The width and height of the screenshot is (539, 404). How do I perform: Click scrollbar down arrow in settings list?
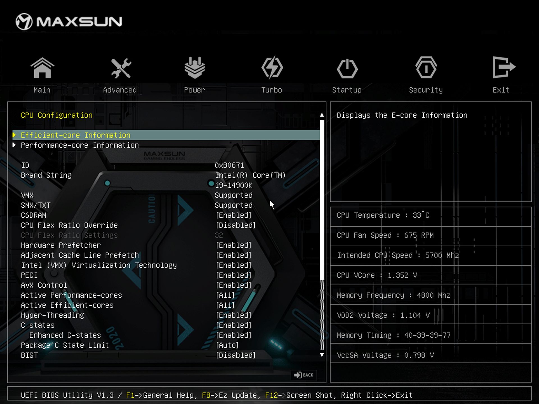(322, 355)
